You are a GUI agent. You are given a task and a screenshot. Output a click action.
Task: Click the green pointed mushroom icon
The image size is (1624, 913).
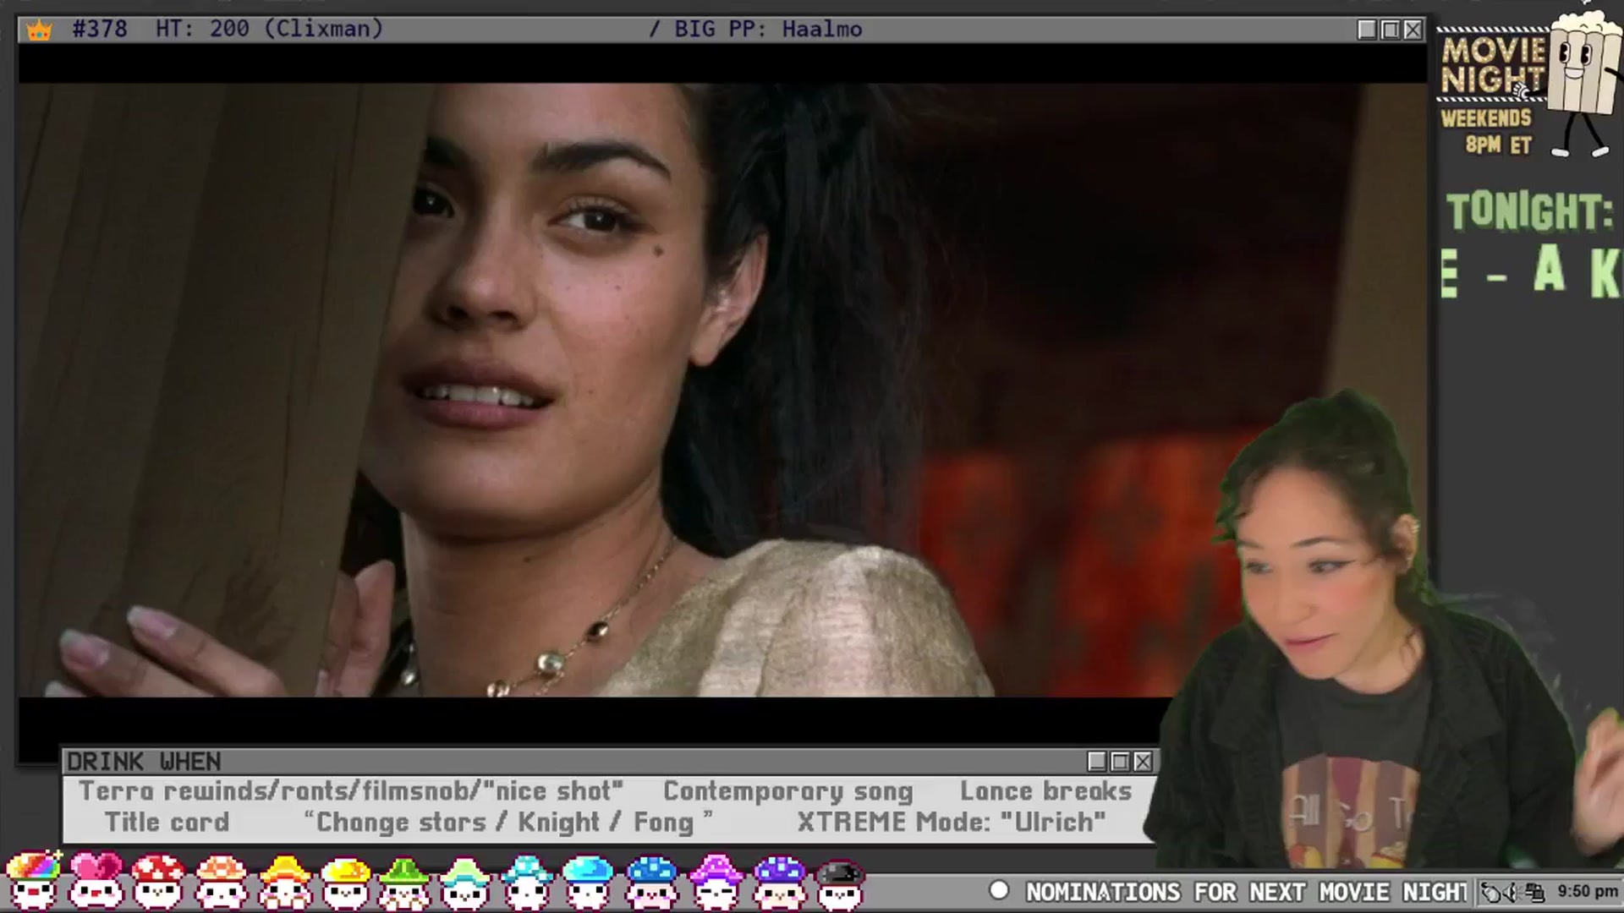tap(403, 882)
